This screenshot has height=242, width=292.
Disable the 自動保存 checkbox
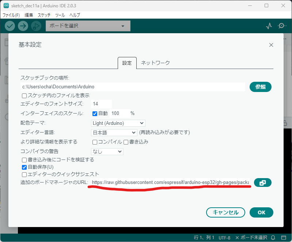tap(24, 167)
